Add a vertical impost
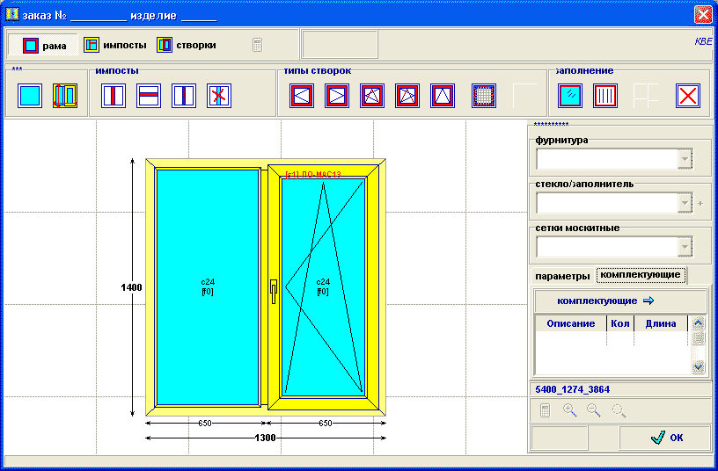The image size is (718, 471). [114, 96]
